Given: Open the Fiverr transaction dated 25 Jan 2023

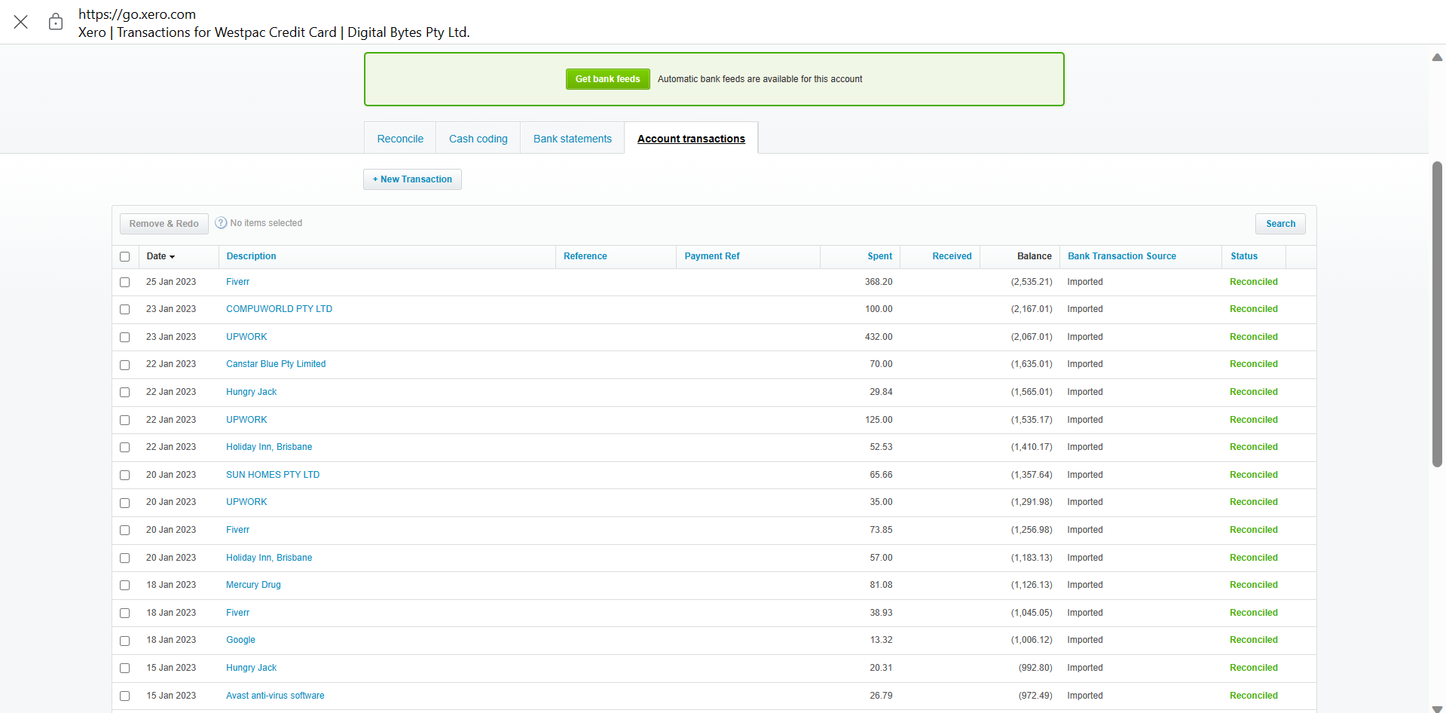Looking at the screenshot, I should click(237, 282).
